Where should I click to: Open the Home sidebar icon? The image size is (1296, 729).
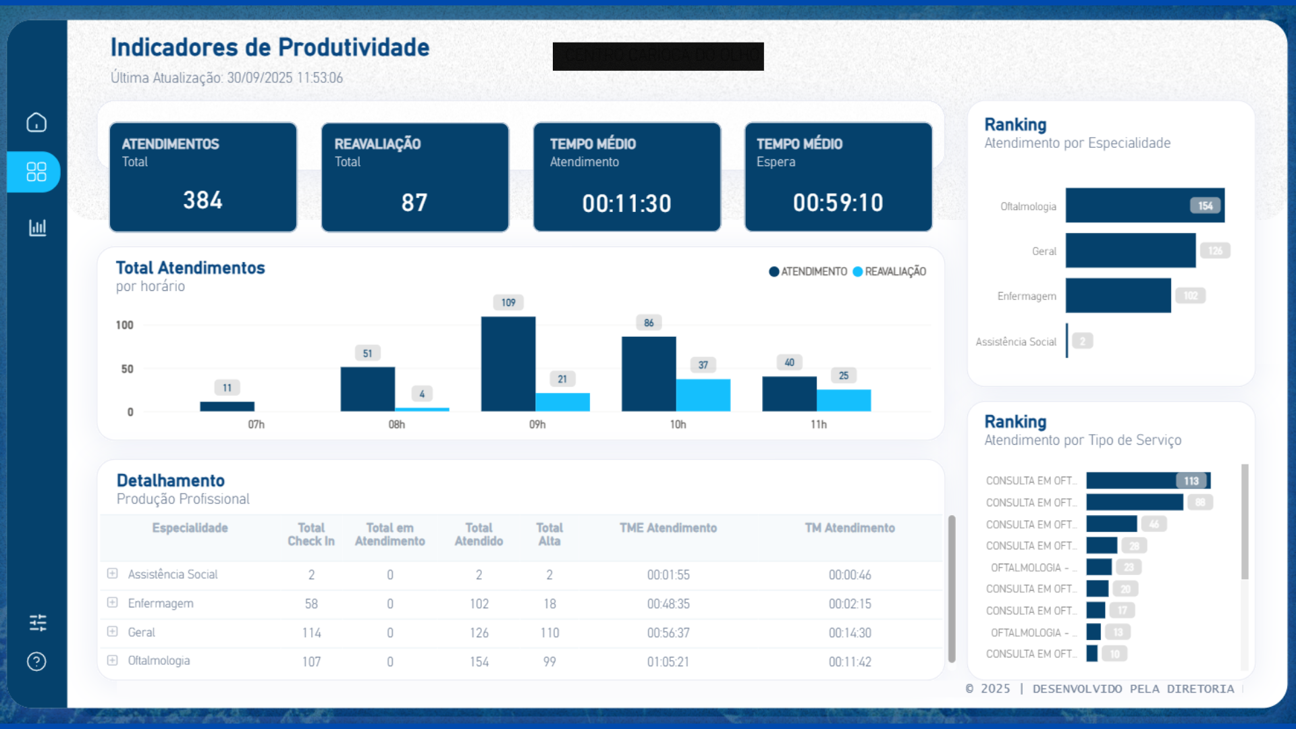36,122
